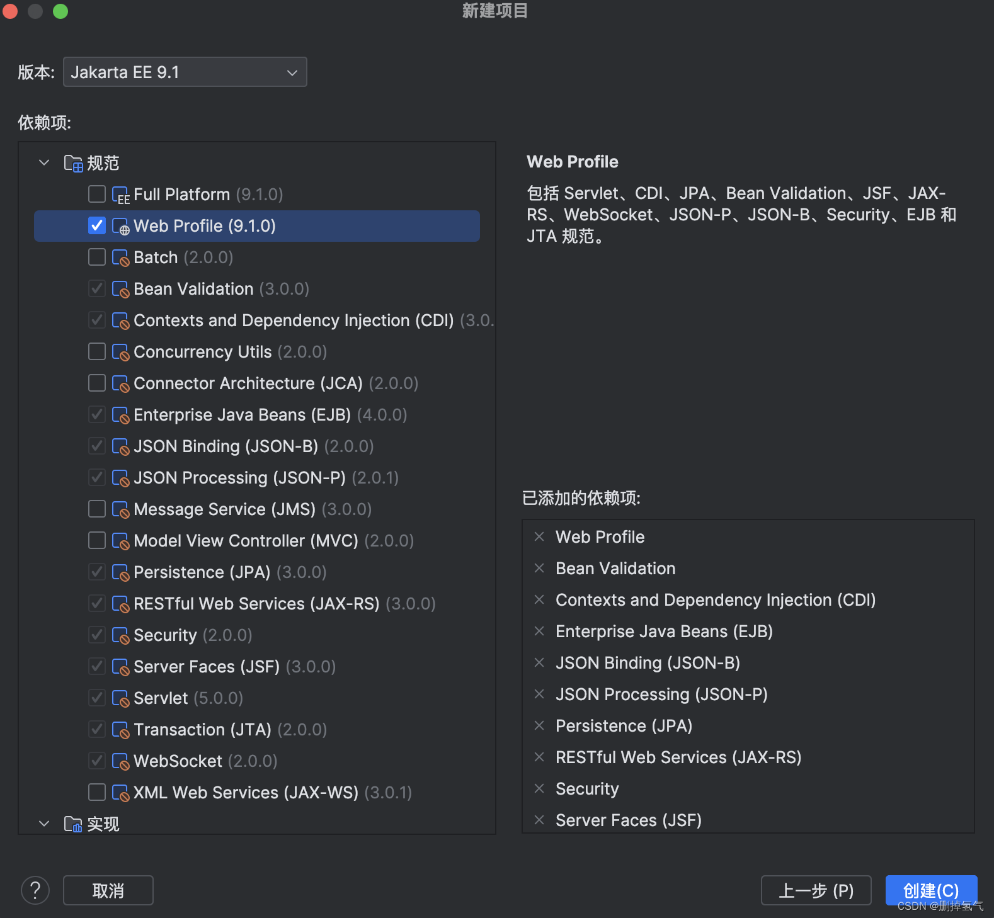994x918 pixels.
Task: Remove Persistence (JPA) from added dependencies
Action: (x=539, y=725)
